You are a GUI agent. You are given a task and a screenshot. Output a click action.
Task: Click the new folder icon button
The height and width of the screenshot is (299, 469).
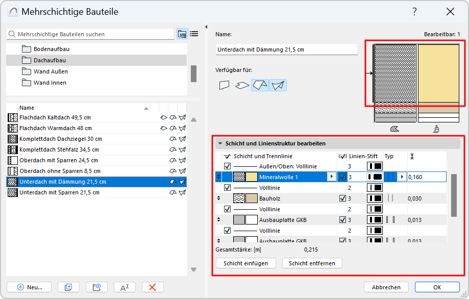click(96, 287)
